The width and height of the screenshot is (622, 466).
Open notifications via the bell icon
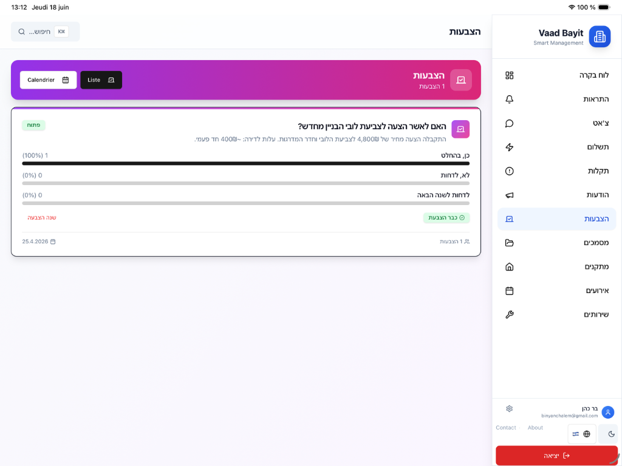pyautogui.click(x=510, y=100)
